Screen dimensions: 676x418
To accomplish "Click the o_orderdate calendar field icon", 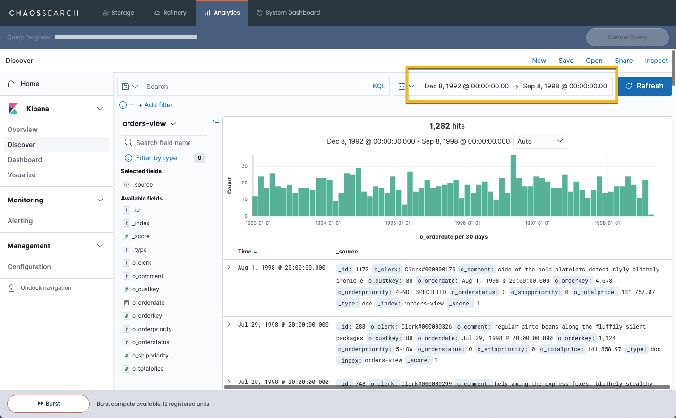I will click(x=127, y=303).
